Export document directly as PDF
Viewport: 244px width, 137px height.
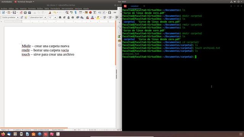pos(21,13)
